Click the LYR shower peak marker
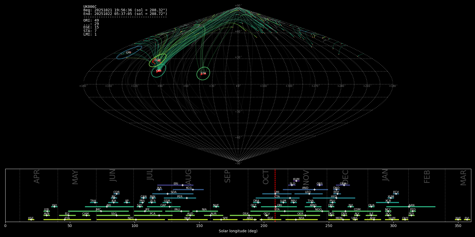The width and height of the screenshot is (475, 237). [47, 211]
